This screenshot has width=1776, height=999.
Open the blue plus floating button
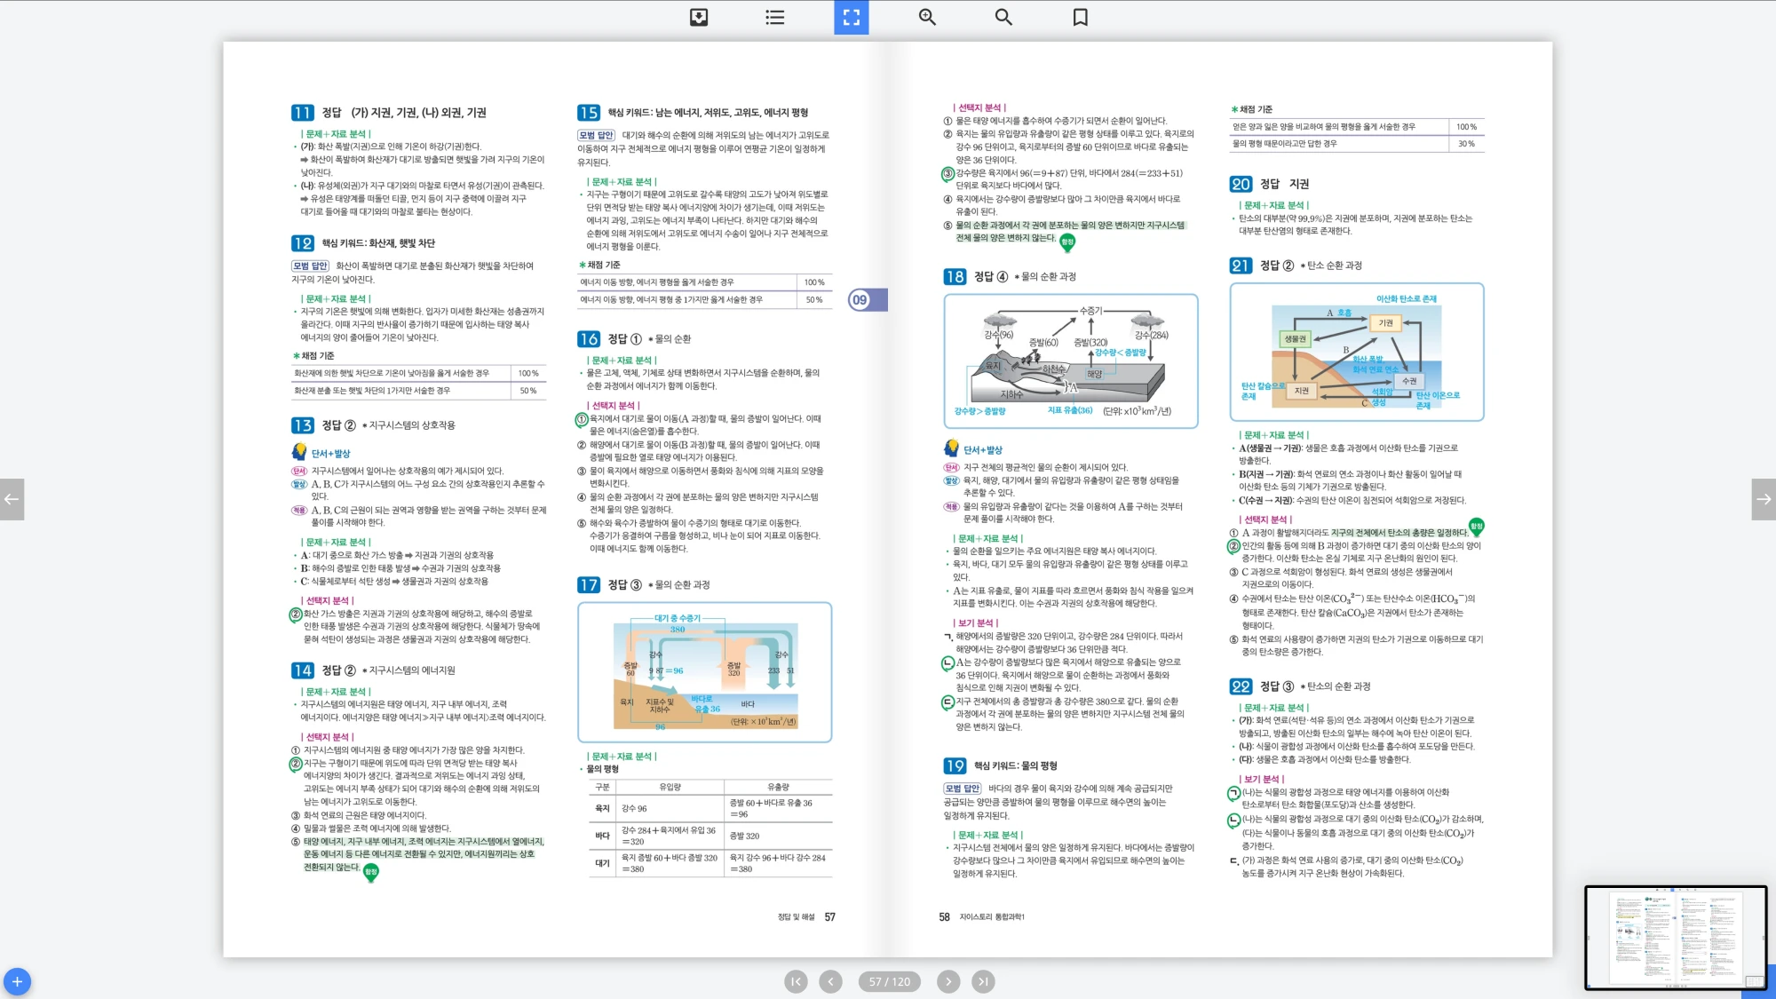[x=17, y=981]
